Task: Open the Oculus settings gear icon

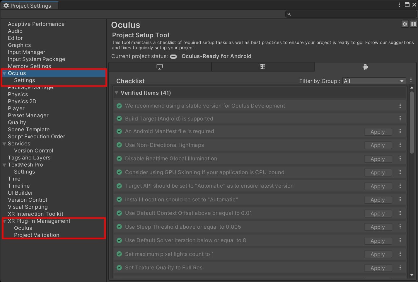Action: click(405, 24)
